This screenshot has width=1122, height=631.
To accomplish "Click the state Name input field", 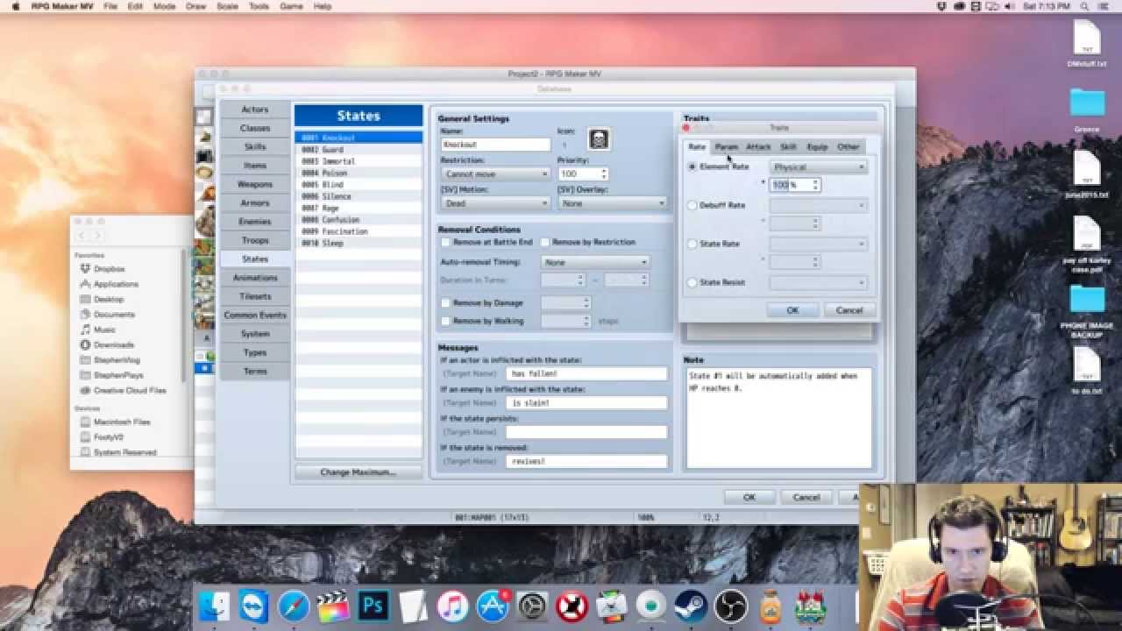I will (x=495, y=145).
